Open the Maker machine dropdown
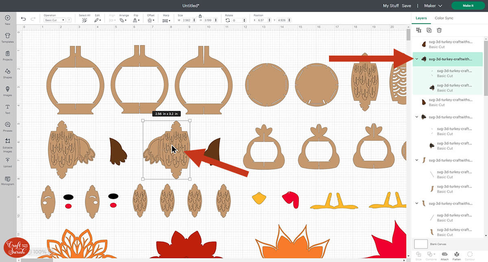488x262 pixels. pos(432,6)
